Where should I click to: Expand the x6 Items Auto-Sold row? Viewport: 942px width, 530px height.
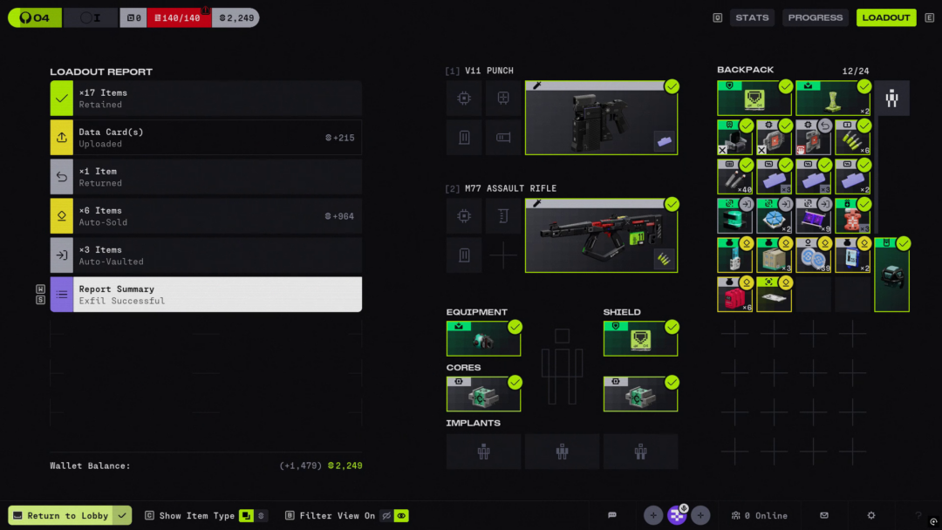tap(206, 216)
